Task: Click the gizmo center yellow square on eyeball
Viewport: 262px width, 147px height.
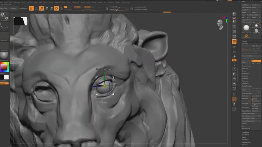Action: [x=105, y=86]
